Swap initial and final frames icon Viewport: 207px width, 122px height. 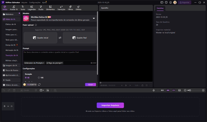[60, 38]
